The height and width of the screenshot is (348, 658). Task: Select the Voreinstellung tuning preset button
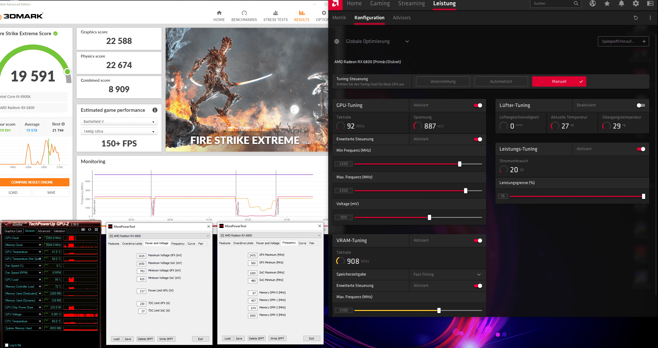coord(443,81)
